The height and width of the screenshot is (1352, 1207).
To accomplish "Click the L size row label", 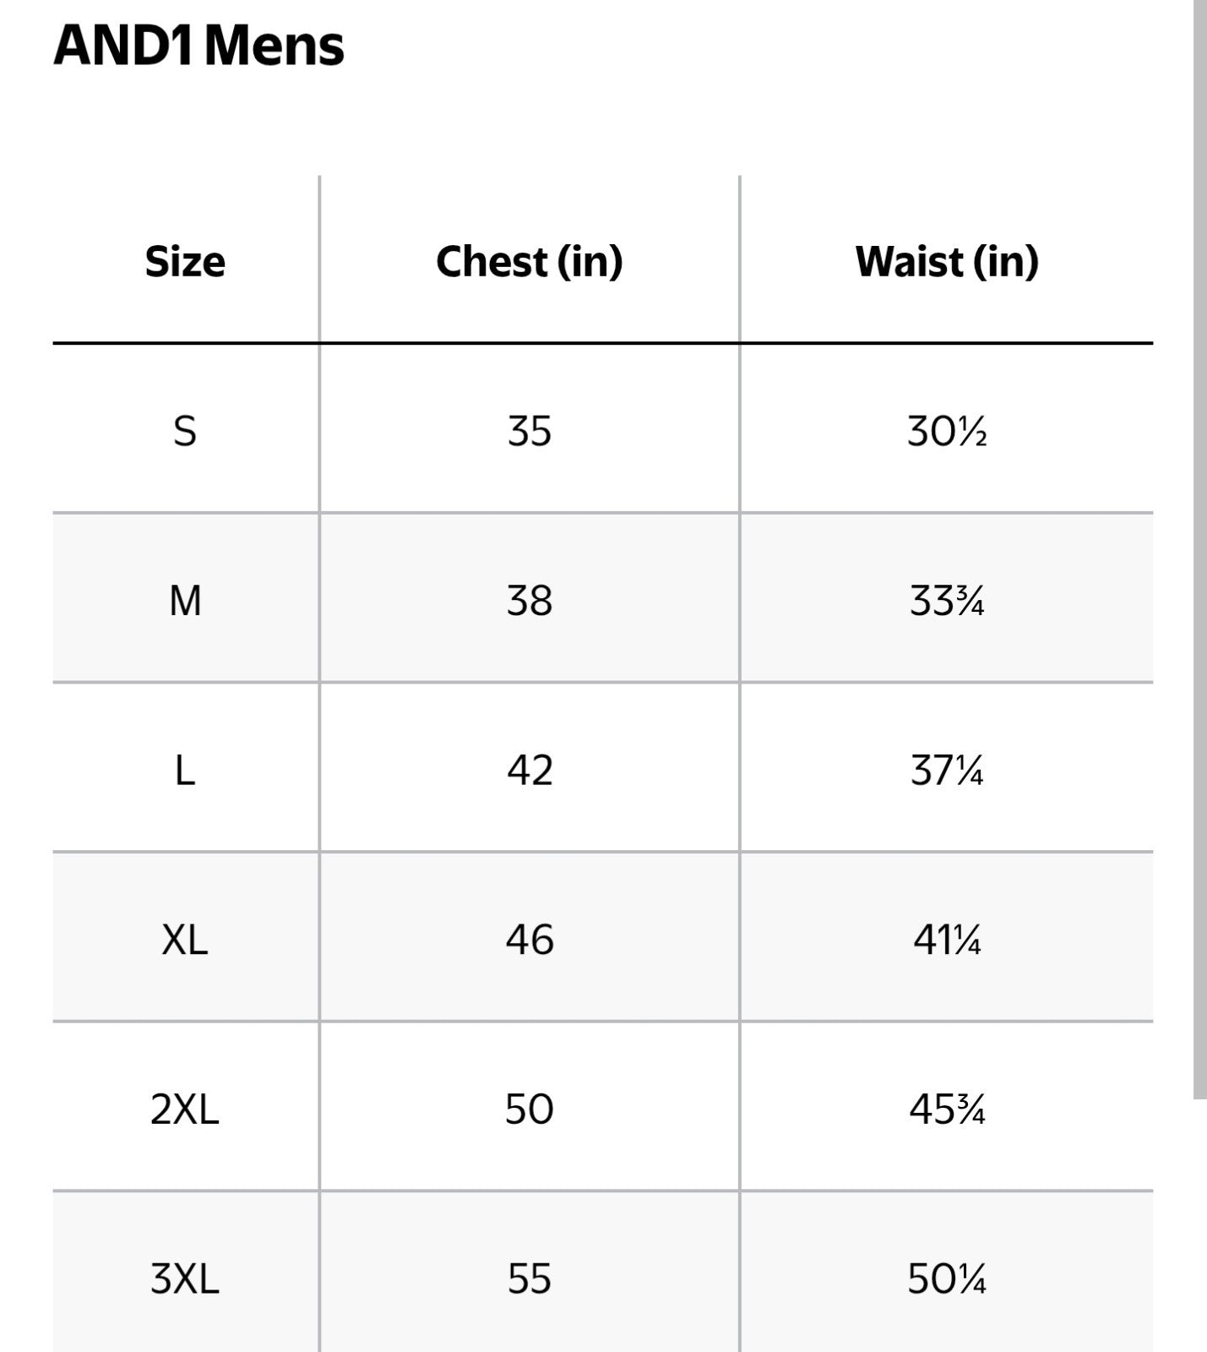I will click(185, 771).
